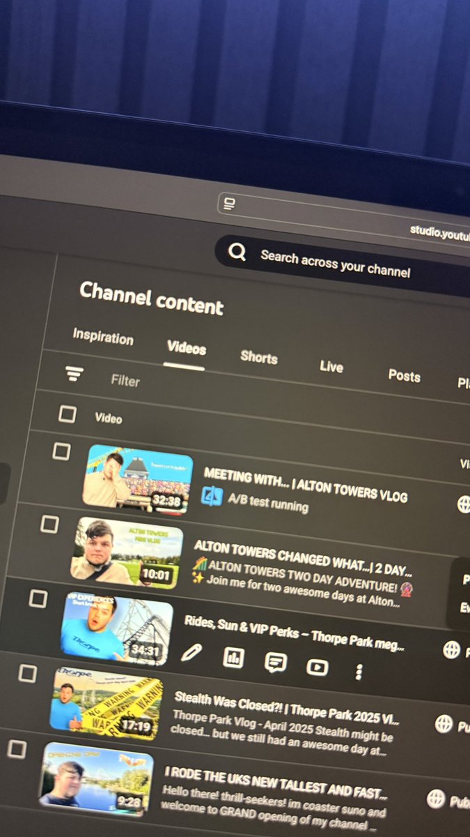Image resolution: width=470 pixels, height=837 pixels.
Task: Open Stealth Was Closed?! Thorpe Park title
Action: point(286,708)
